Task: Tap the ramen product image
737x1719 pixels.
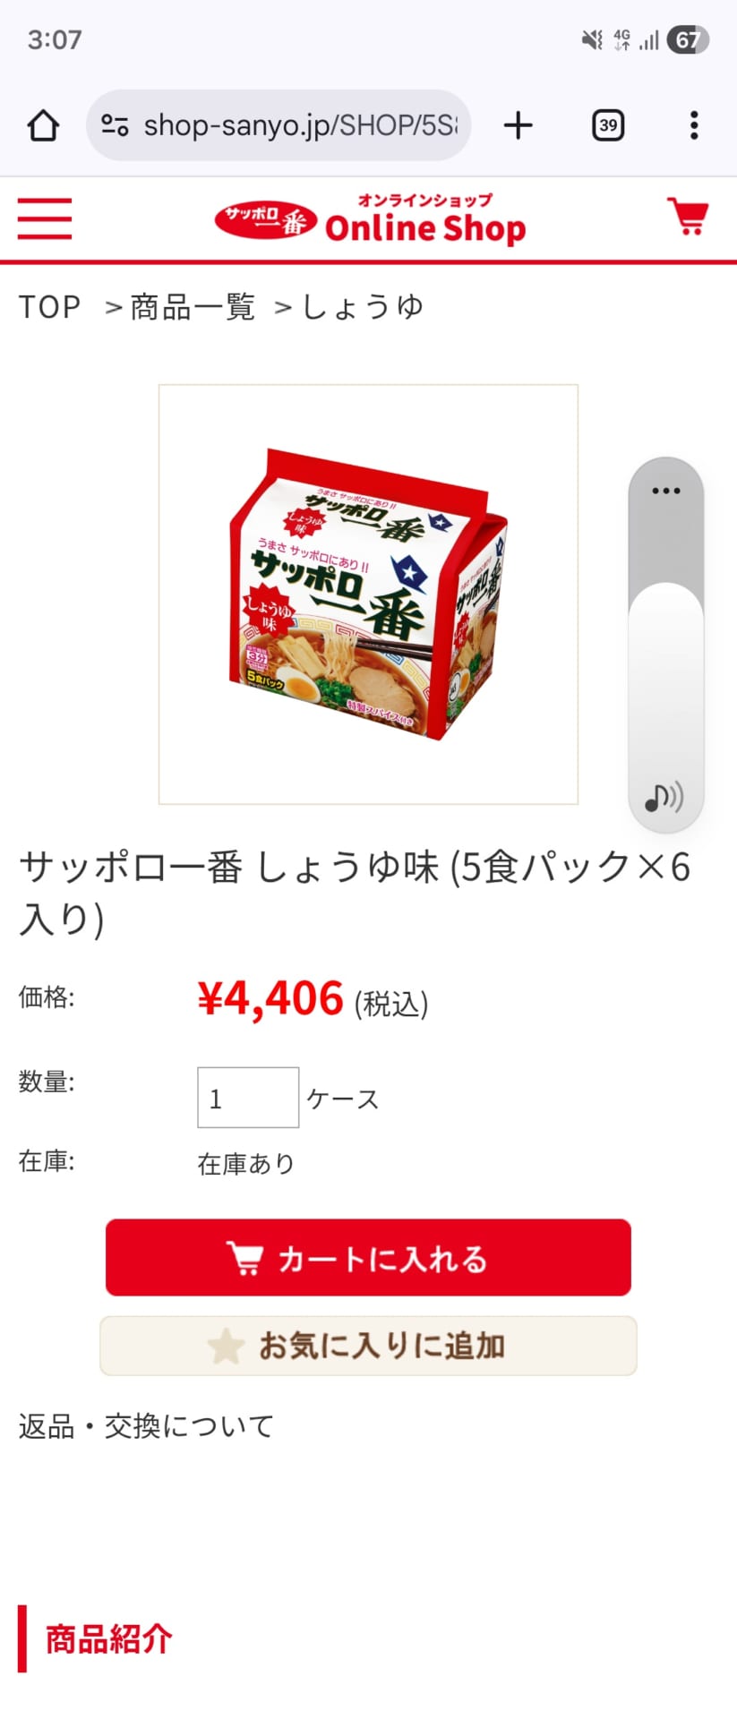Action: point(368,594)
